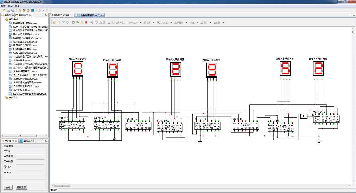The height and width of the screenshot is (193, 356).
Task: Expand the 信号源 component dropdown
Action: (149, 23)
